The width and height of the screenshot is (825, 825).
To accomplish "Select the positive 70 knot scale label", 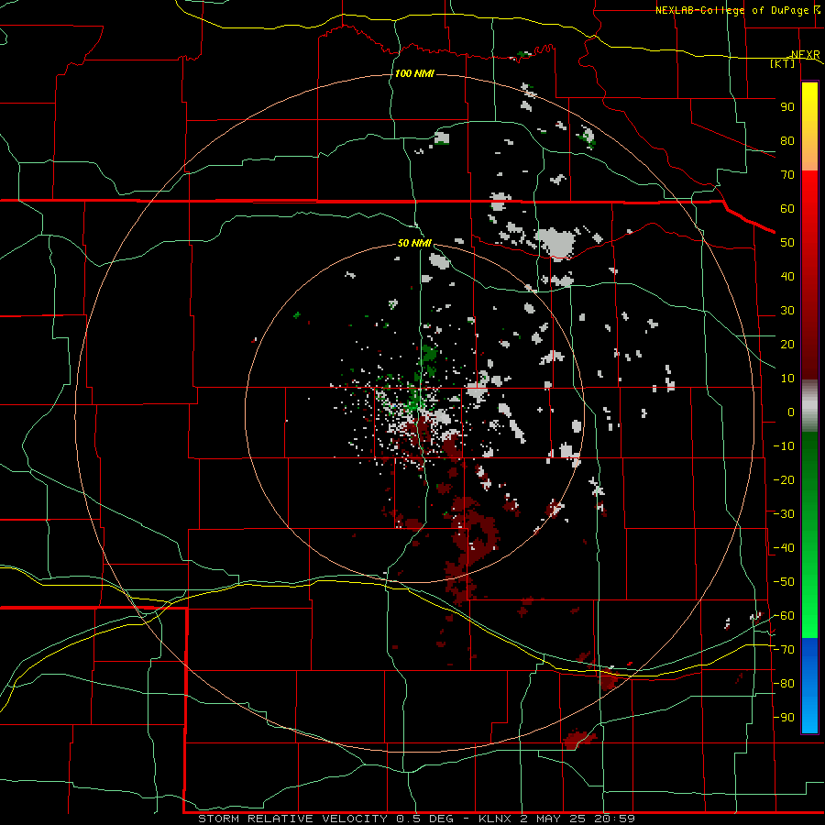I will click(787, 175).
